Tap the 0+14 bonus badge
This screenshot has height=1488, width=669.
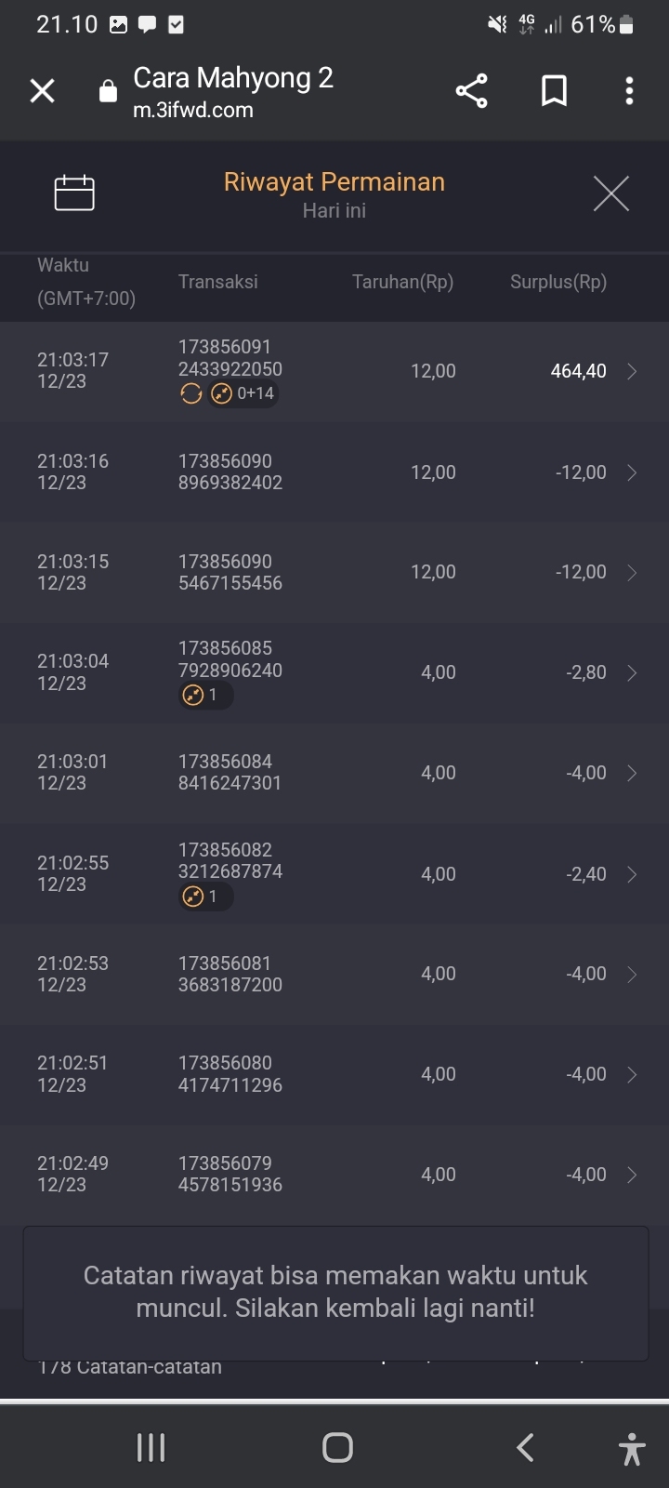pos(244,393)
